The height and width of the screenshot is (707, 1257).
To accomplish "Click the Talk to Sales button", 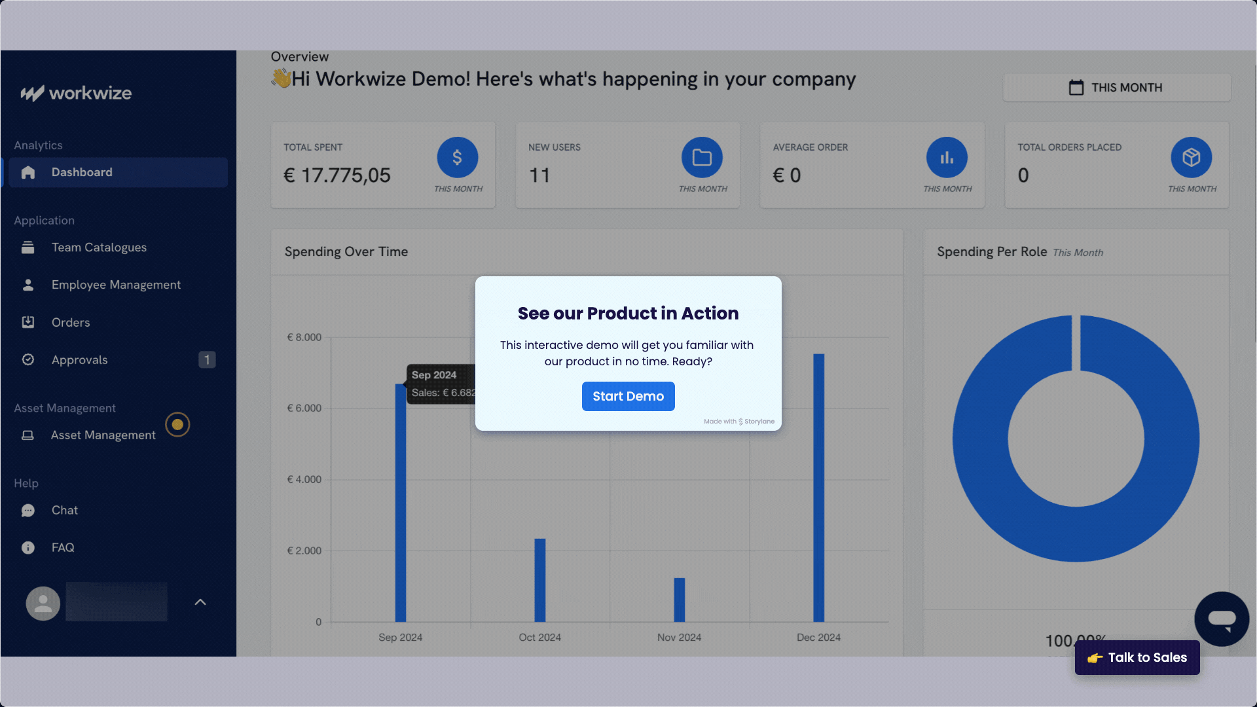I will pyautogui.click(x=1137, y=657).
